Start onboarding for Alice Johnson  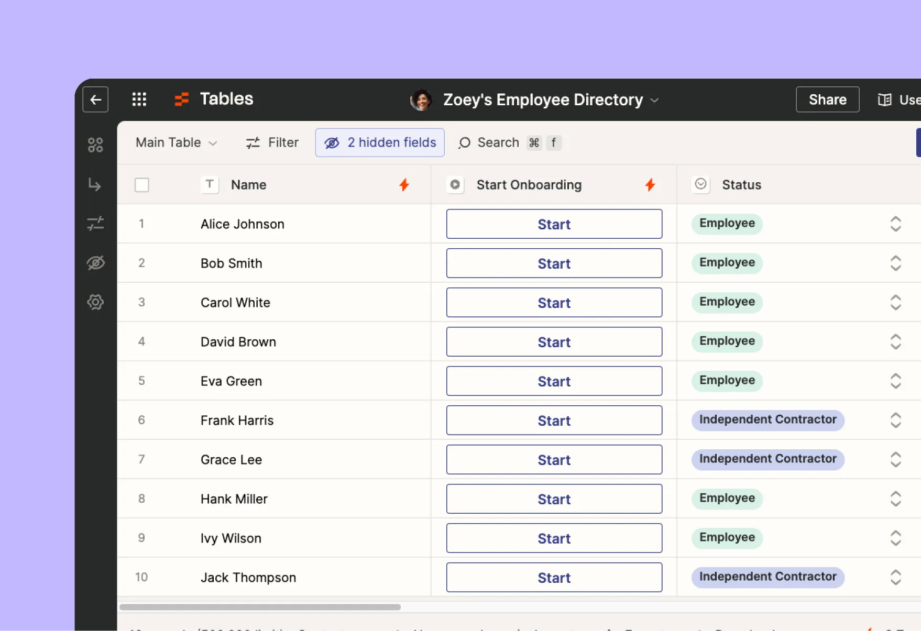(554, 224)
